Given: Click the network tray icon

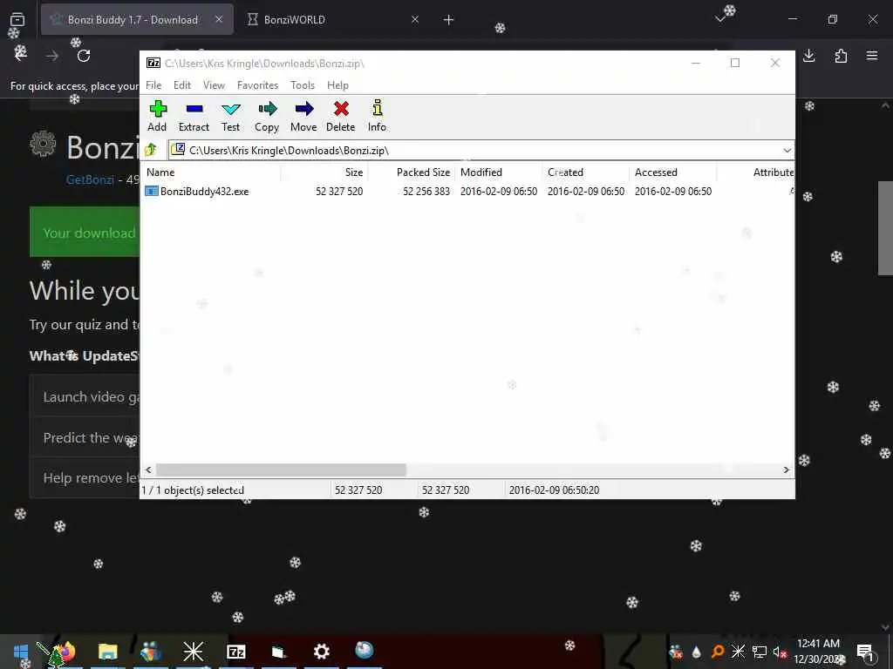Looking at the screenshot, I should coord(760,652).
